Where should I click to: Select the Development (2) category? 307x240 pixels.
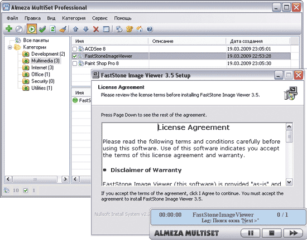pyautogui.click(x=48, y=54)
